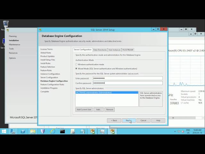Screen dimensions: 205x154
Task: Switch to the first SQL setup box icon in taskbar
Action: [x=93, y=131]
